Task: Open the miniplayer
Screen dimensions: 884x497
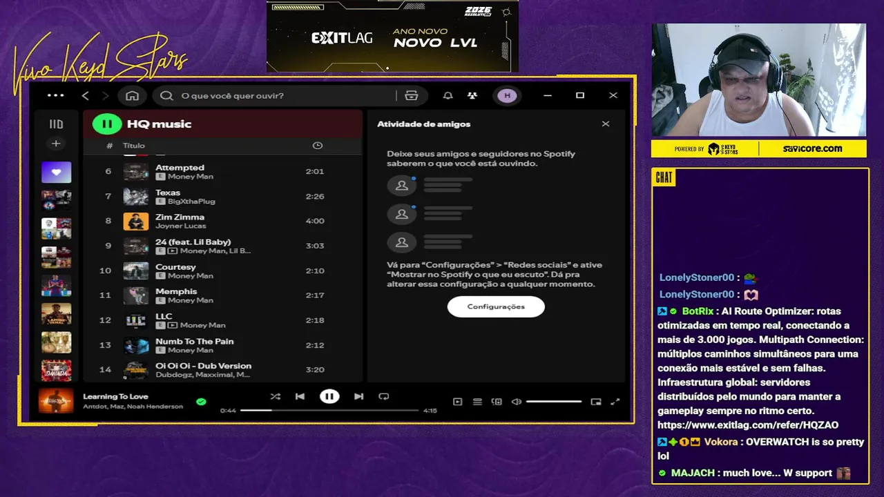Action: pyautogui.click(x=596, y=402)
